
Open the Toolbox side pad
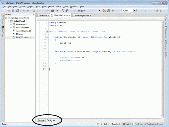pyautogui.click(x=166, y=20)
